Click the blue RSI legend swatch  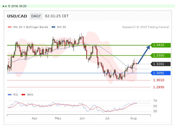[x=10, y=95]
